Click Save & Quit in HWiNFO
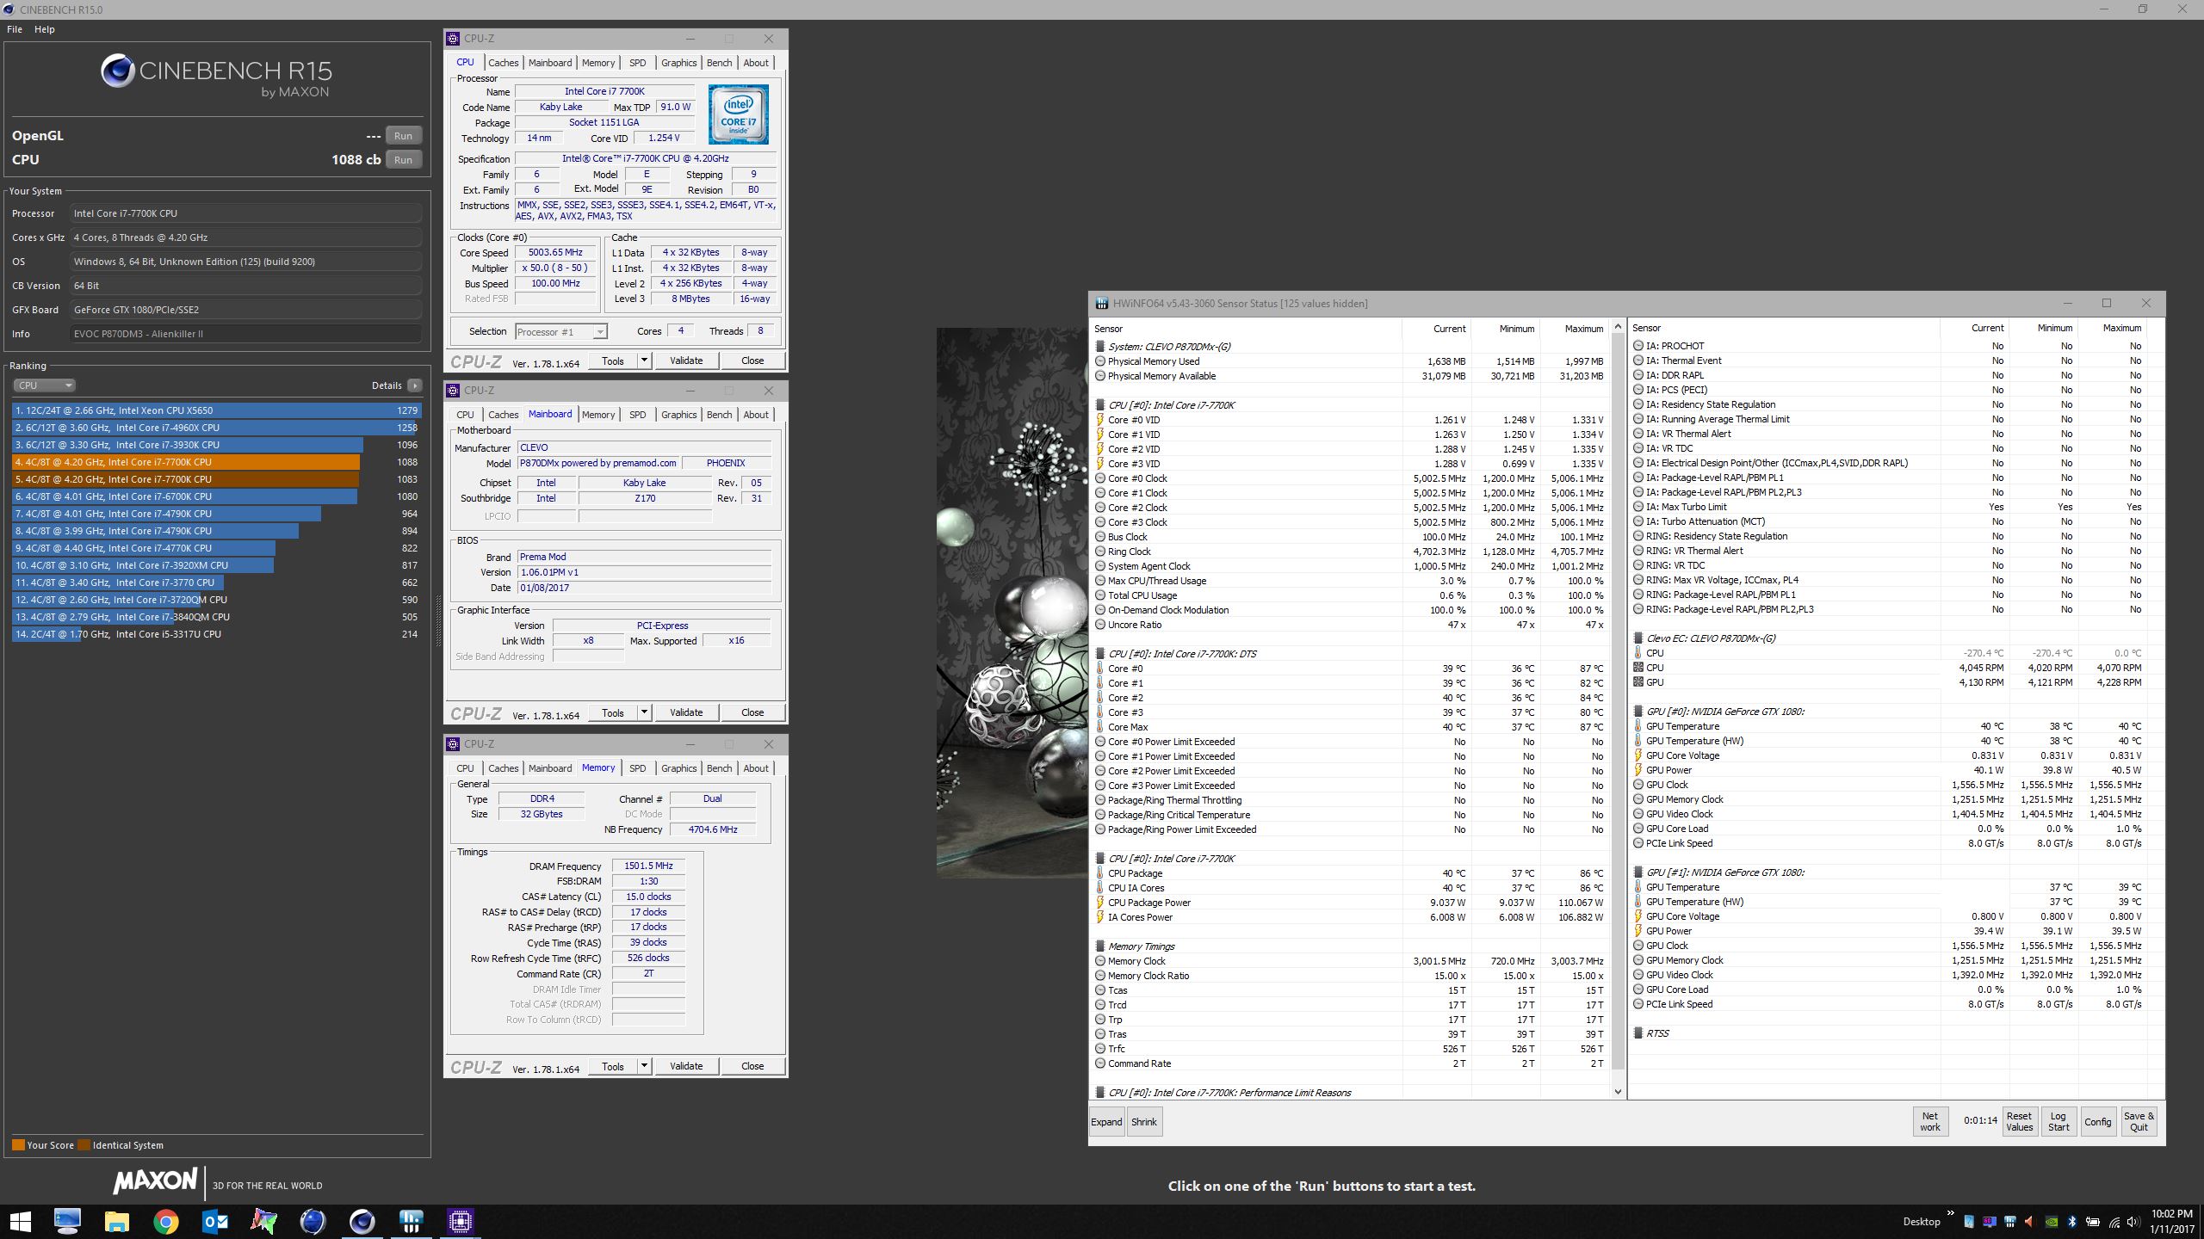The image size is (2204, 1239). 2139,1122
